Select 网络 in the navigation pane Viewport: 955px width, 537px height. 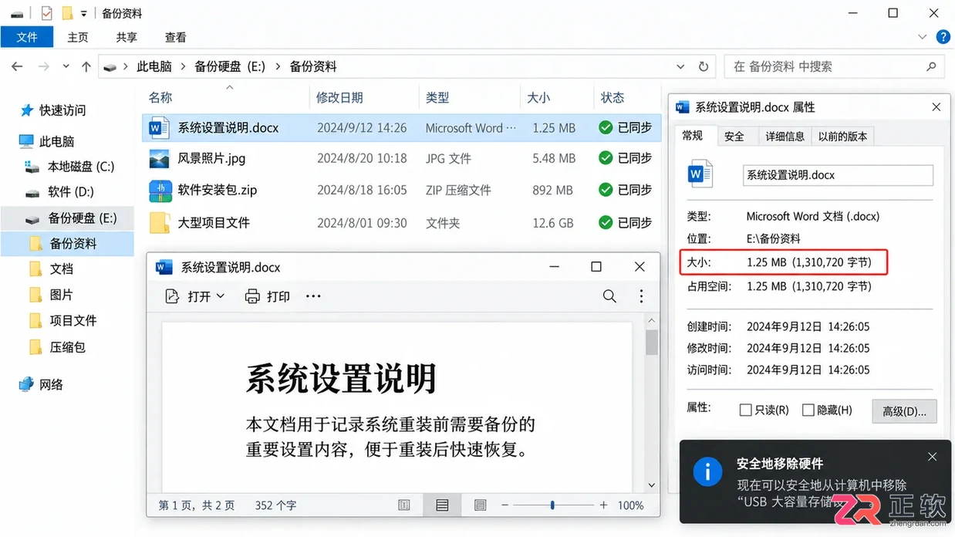(51, 384)
